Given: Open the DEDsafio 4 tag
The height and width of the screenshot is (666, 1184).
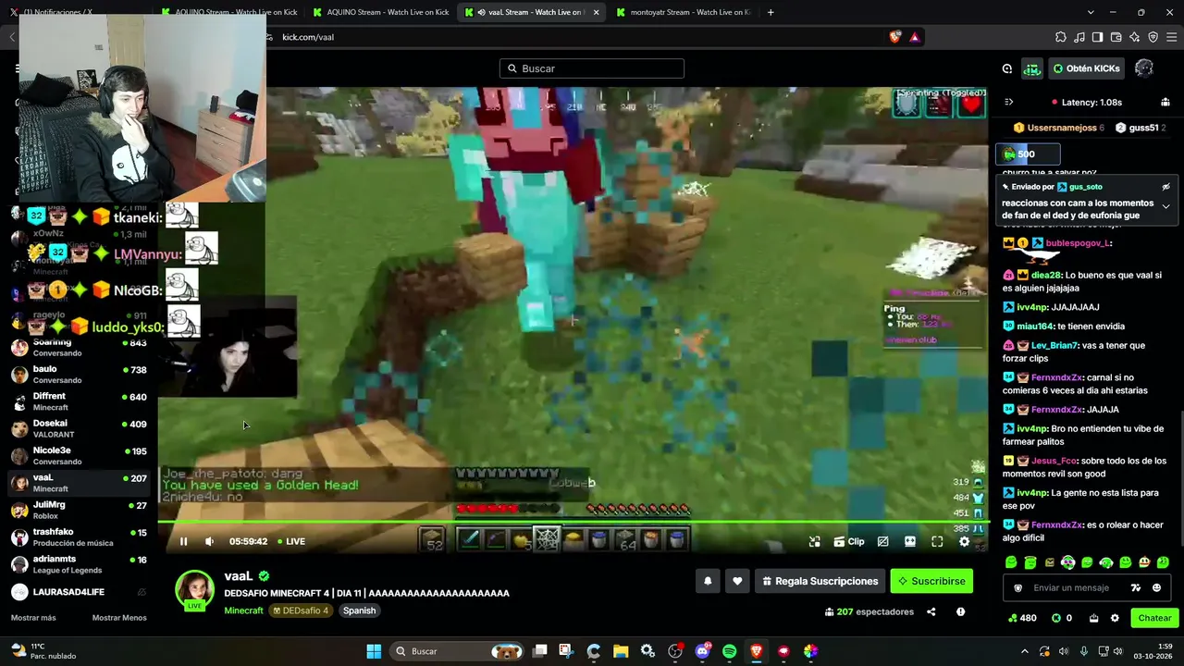Looking at the screenshot, I should pyautogui.click(x=301, y=610).
